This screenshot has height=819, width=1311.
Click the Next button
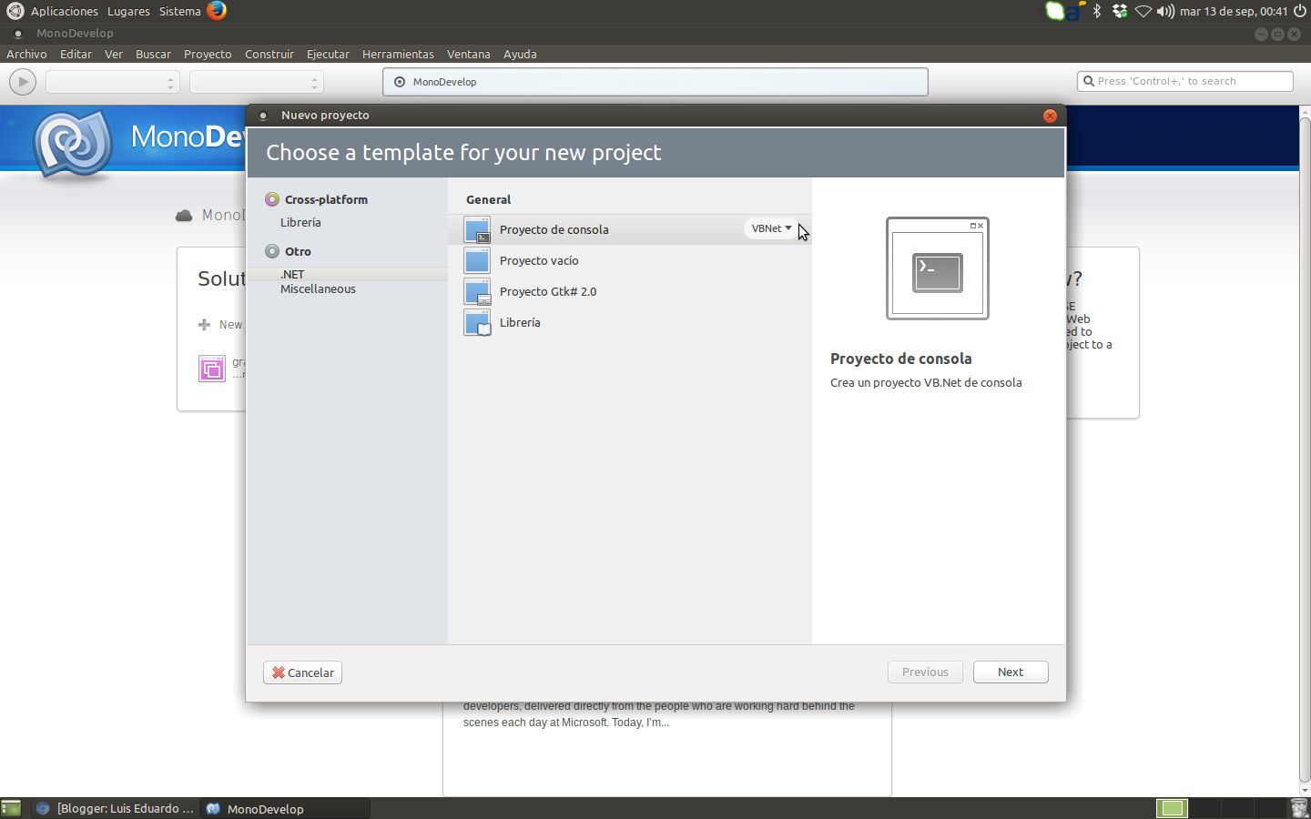[x=1011, y=672]
